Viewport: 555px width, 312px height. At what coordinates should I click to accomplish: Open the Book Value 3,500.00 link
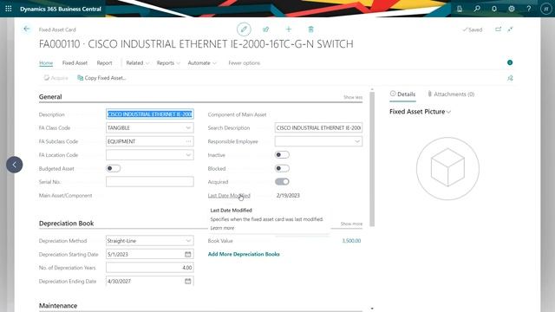pos(351,241)
